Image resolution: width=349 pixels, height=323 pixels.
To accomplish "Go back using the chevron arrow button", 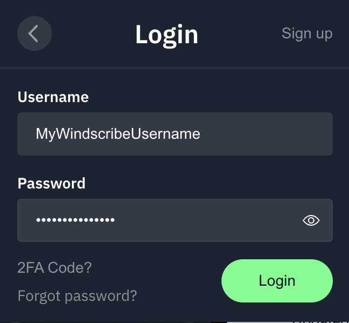I will (34, 33).
